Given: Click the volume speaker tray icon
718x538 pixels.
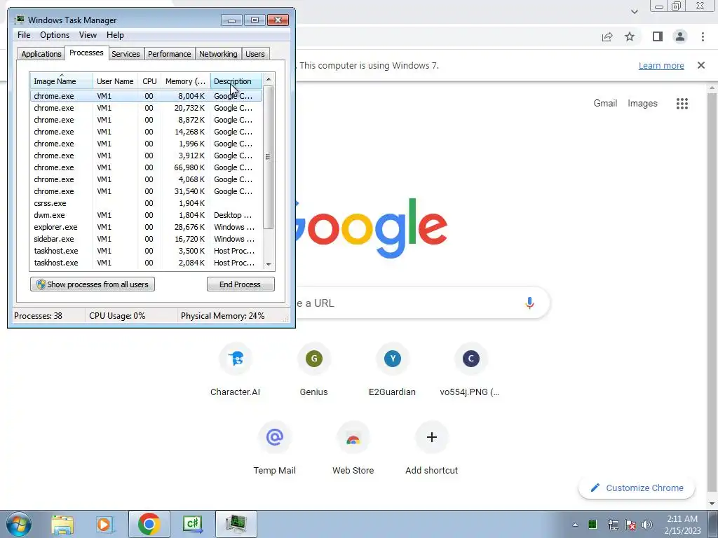Looking at the screenshot, I should pyautogui.click(x=647, y=525).
